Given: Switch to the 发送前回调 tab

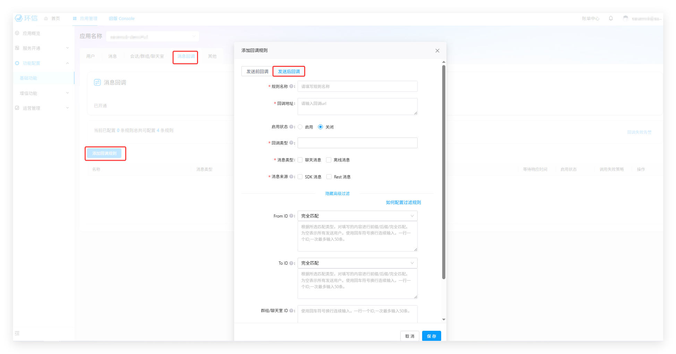Looking at the screenshot, I should 257,71.
